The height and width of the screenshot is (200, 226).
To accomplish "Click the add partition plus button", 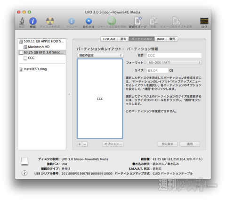I will click(80, 144).
